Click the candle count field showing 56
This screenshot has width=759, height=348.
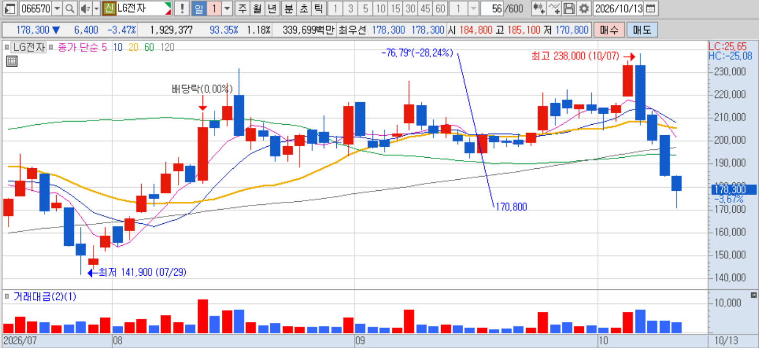pyautogui.click(x=491, y=8)
